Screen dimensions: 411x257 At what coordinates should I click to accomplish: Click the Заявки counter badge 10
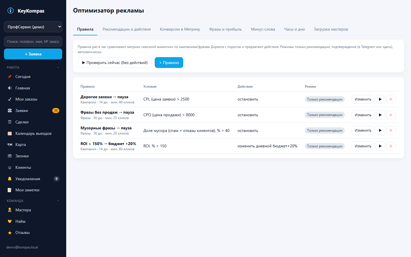(x=56, y=111)
